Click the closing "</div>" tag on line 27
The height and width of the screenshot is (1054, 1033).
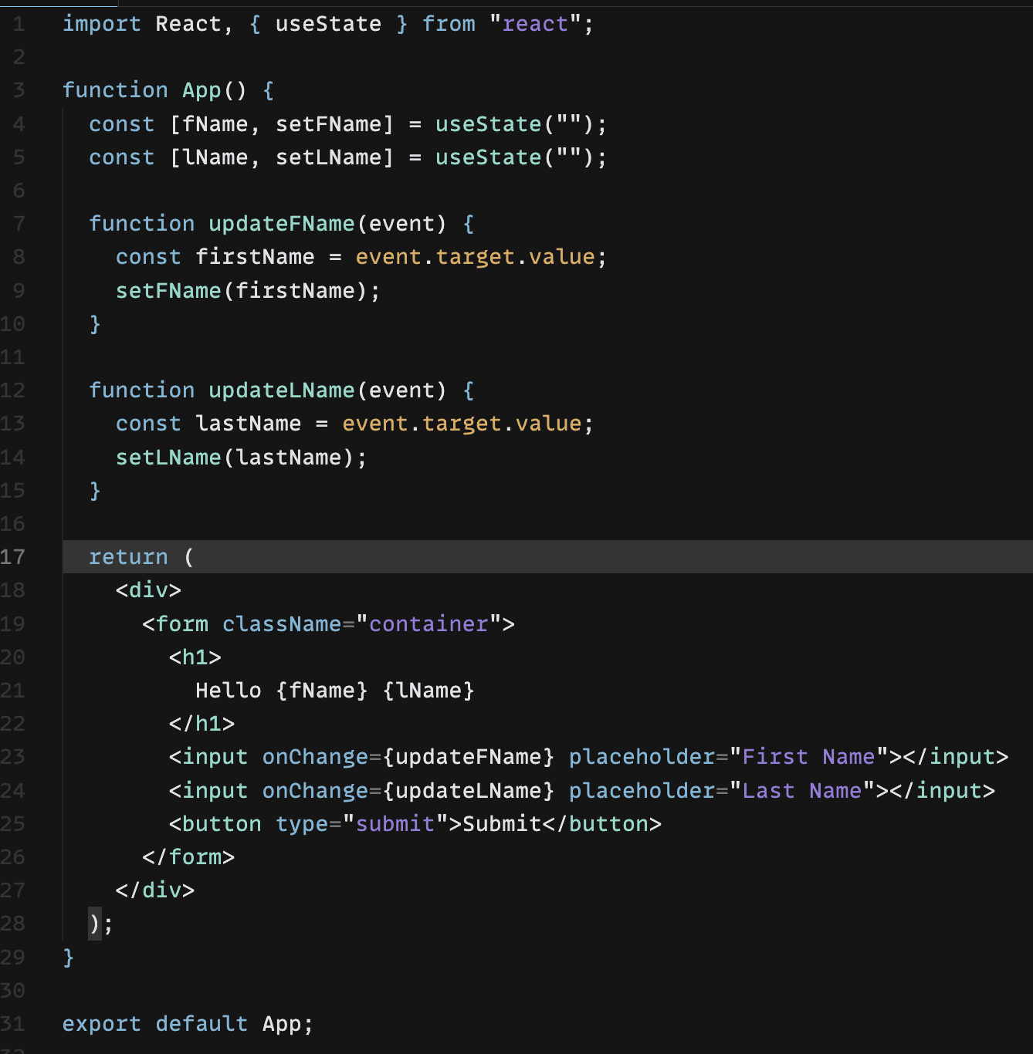click(x=155, y=890)
